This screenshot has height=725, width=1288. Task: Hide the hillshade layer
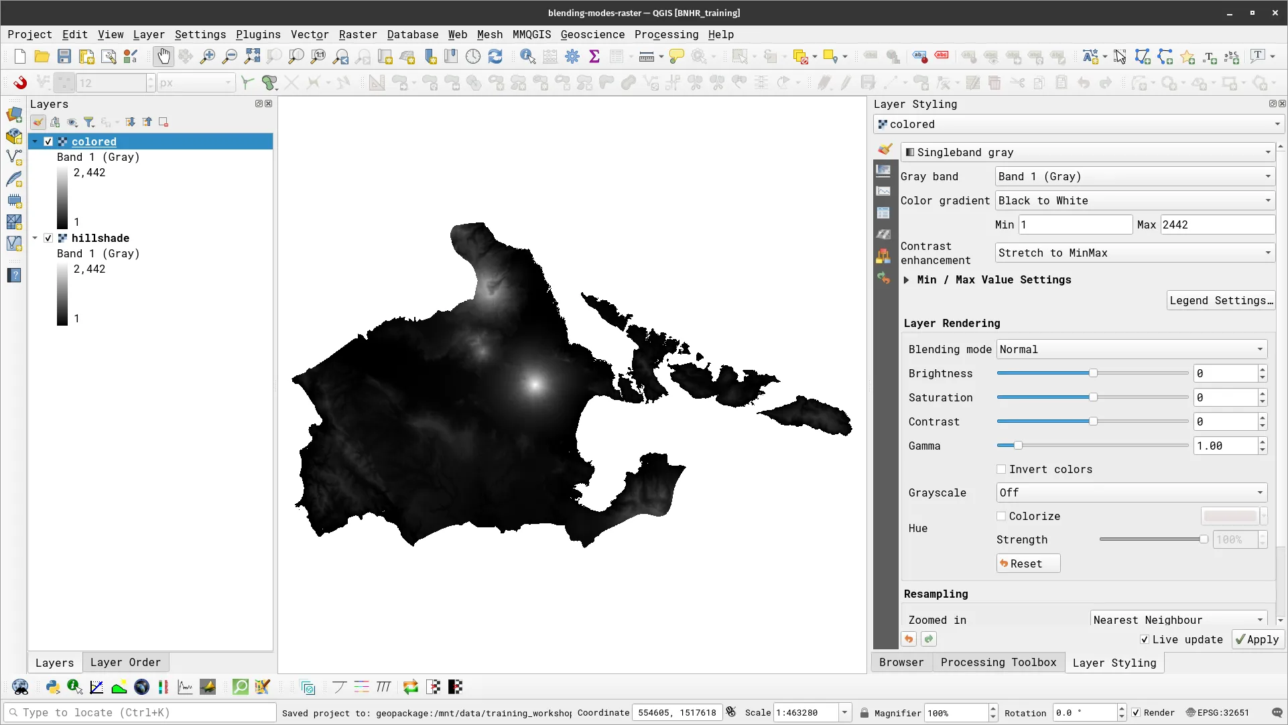point(48,238)
